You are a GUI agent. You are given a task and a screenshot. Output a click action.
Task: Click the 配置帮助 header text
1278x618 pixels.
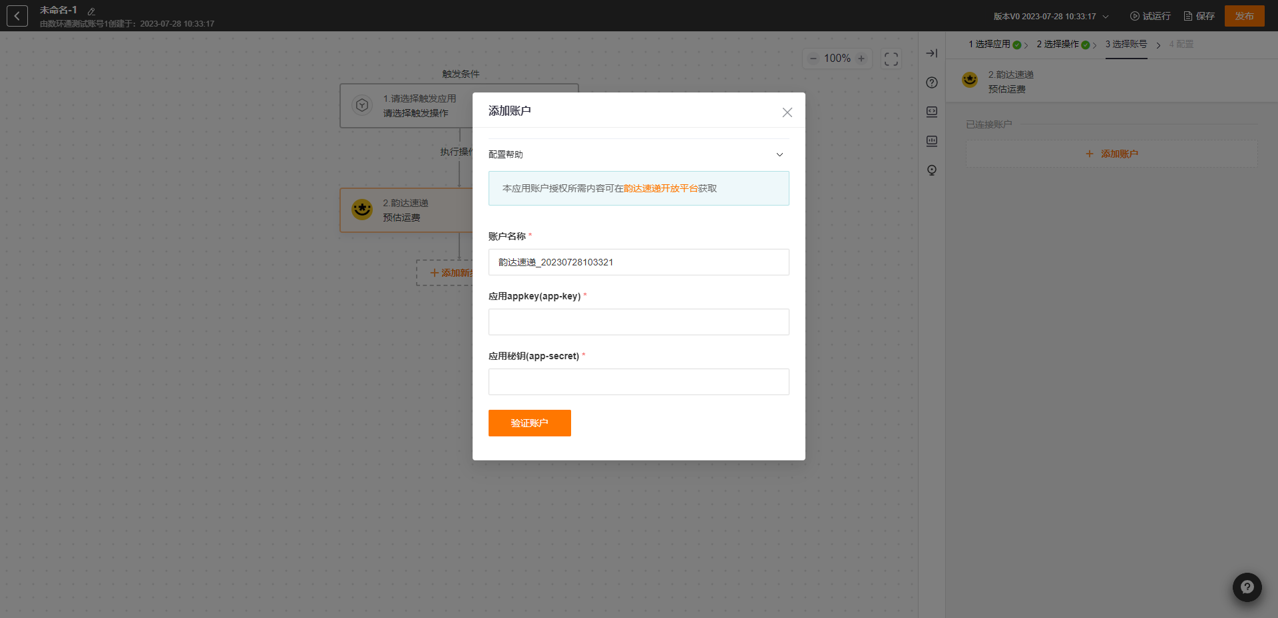(x=506, y=154)
